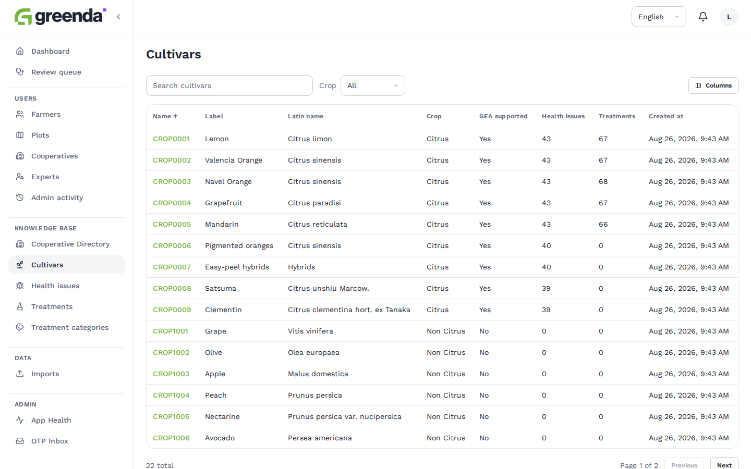The height and width of the screenshot is (469, 751).
Task: Click the Cooperative Directory building icon
Action: 20,244
